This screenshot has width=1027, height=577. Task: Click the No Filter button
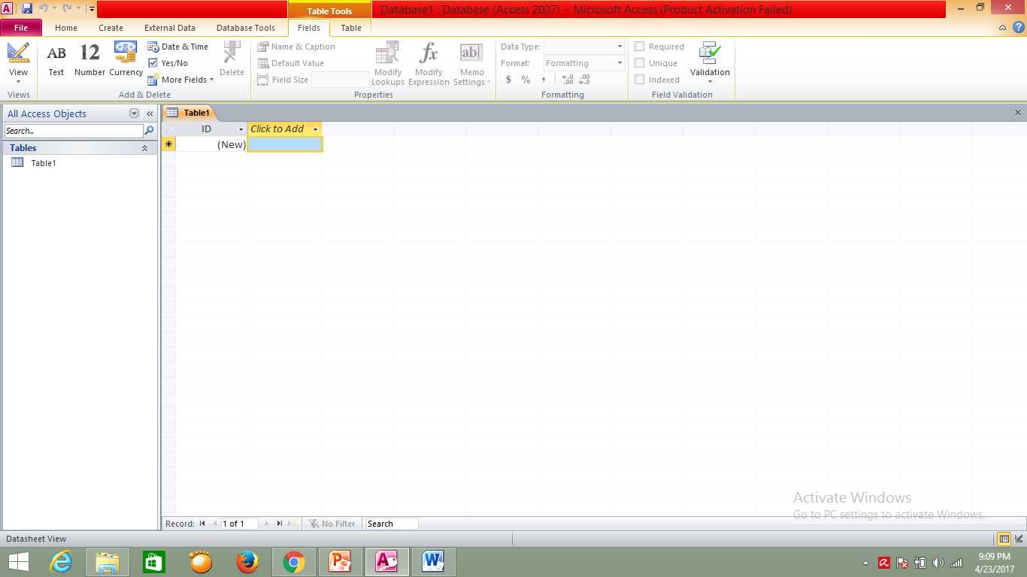pyautogui.click(x=332, y=524)
